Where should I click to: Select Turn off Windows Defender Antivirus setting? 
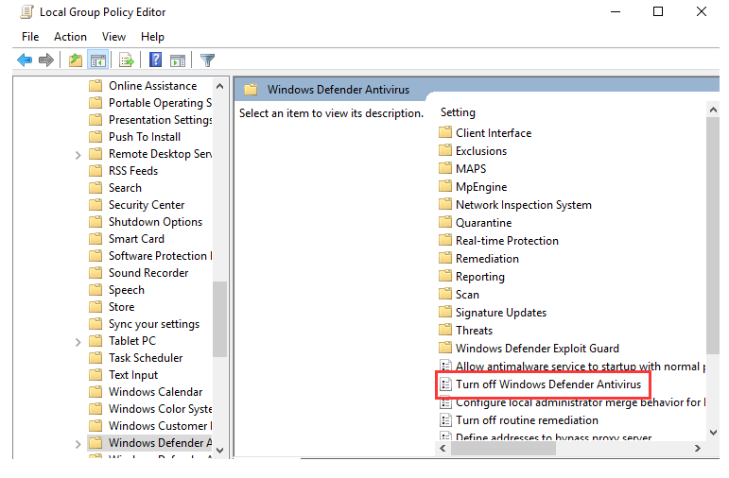548,384
